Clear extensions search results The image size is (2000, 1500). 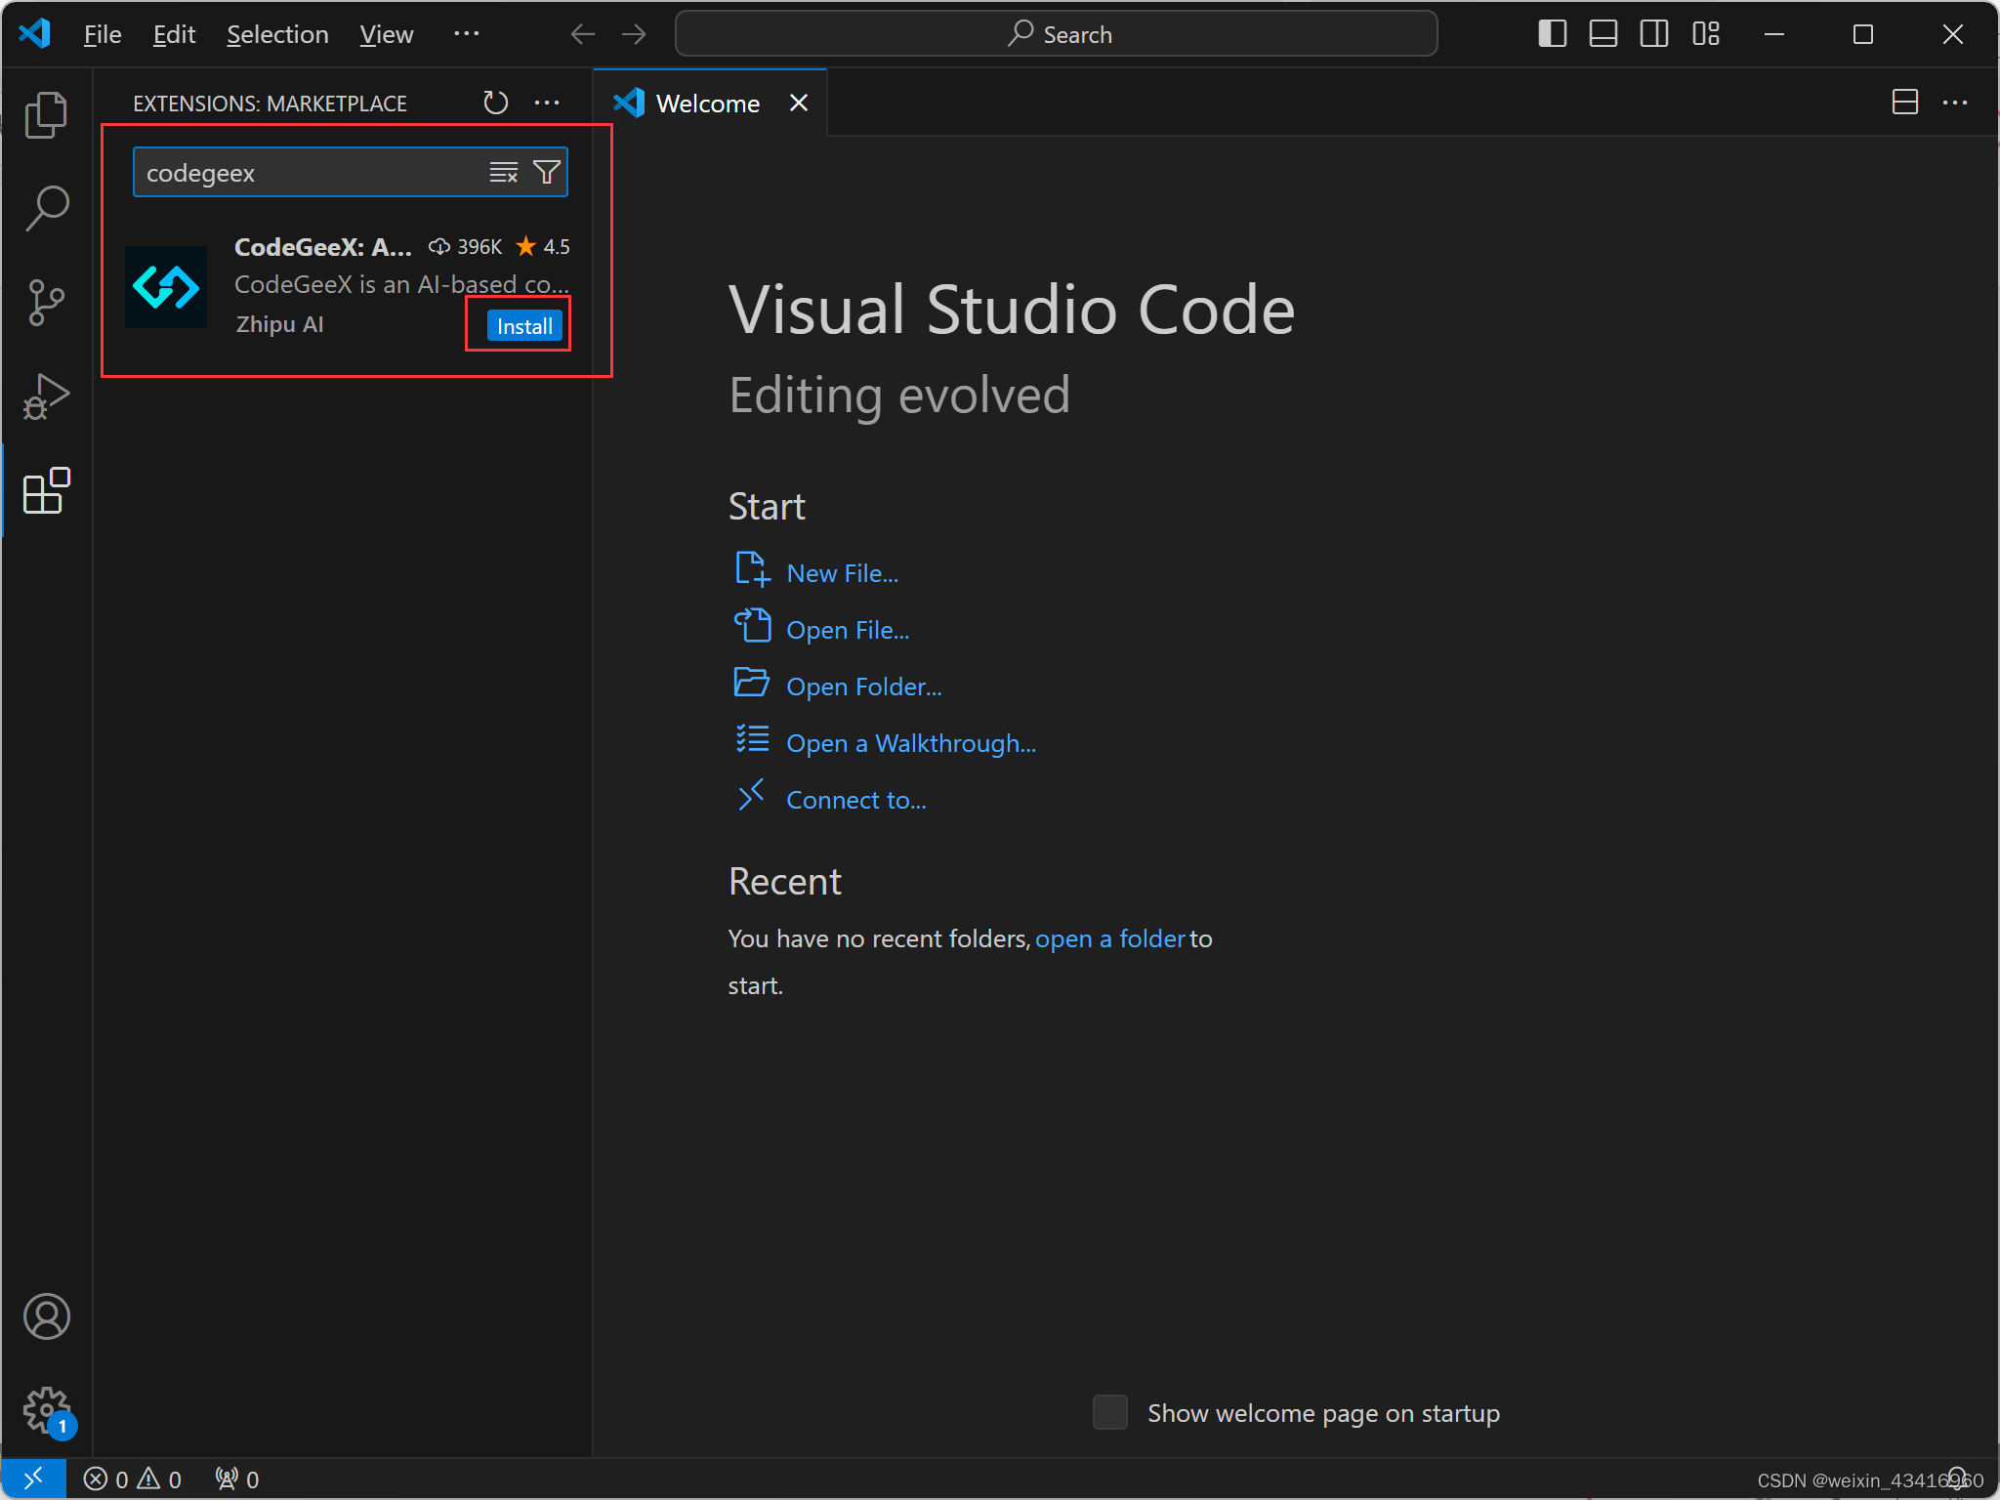504,173
